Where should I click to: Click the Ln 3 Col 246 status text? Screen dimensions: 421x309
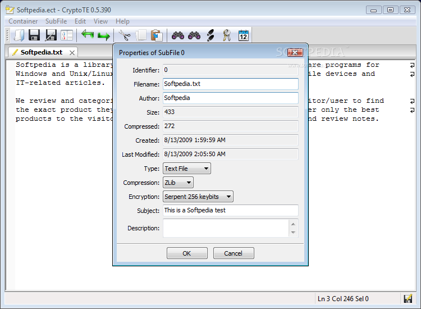coord(343,298)
